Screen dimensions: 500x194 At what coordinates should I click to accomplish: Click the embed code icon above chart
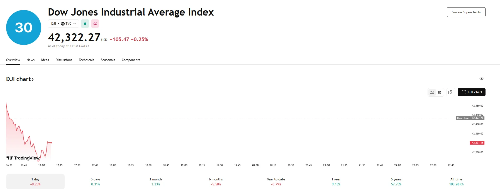click(481, 79)
